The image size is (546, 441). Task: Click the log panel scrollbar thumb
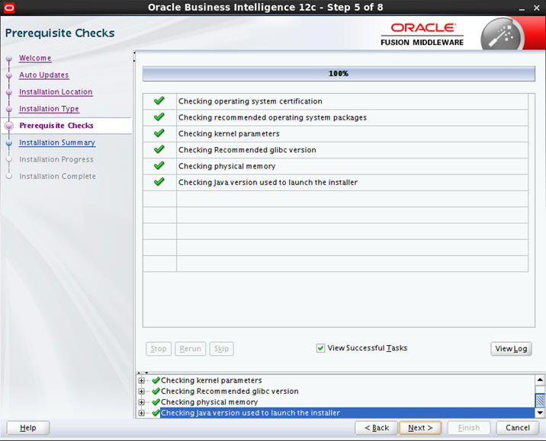540,400
